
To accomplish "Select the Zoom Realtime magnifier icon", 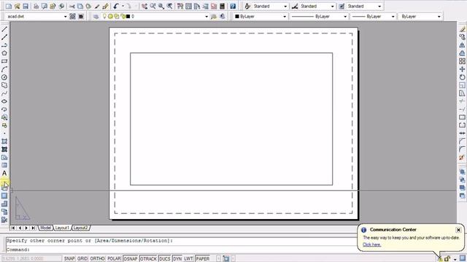I will tap(153, 6).
